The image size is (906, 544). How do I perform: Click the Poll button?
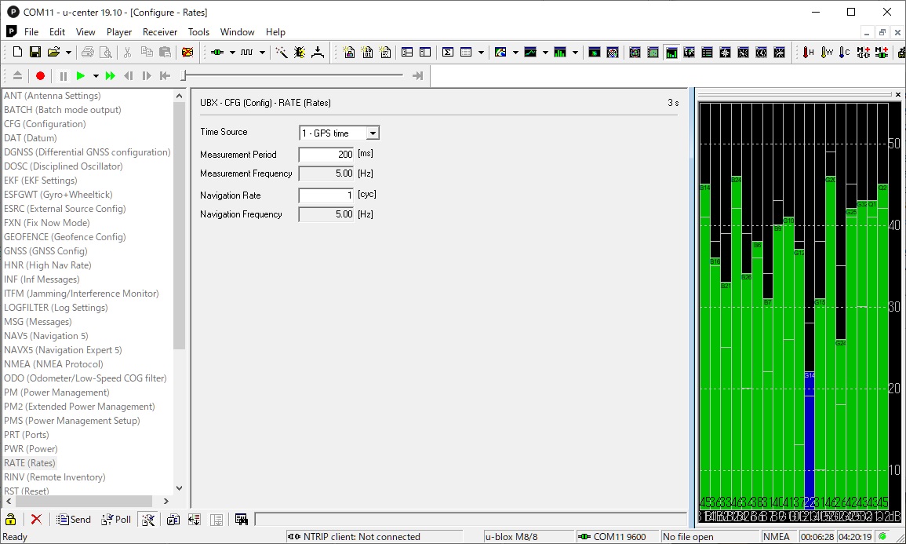[x=116, y=520]
